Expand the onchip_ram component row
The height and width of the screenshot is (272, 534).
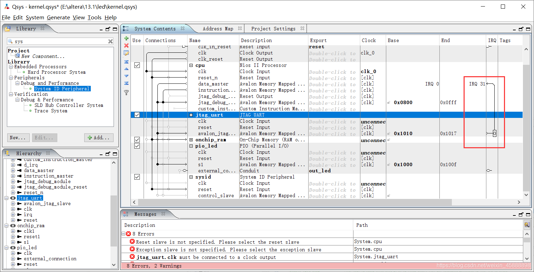point(191,140)
